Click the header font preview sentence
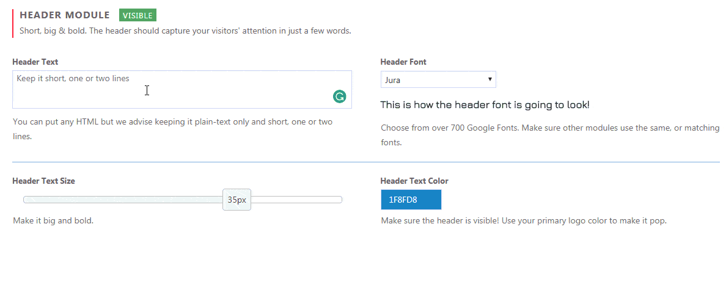The height and width of the screenshot is (304, 726). (485, 105)
